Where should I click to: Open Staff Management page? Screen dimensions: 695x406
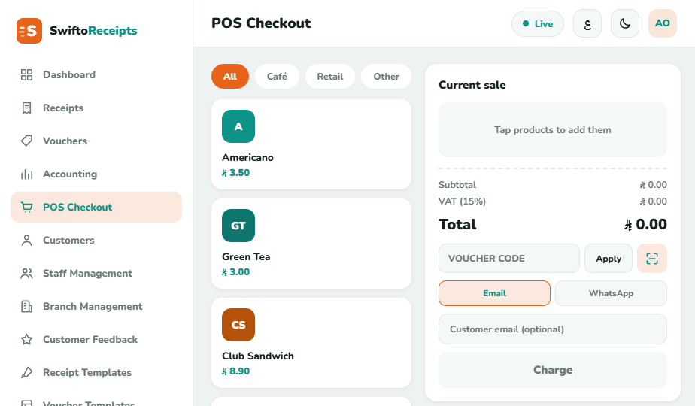point(96,274)
